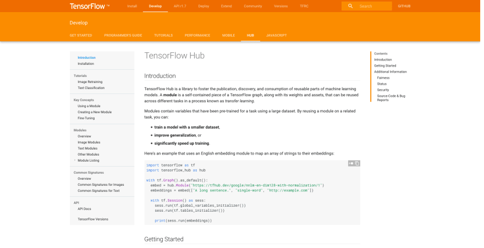Click the Introduction section heading
This screenshot has height=248, width=484.
[160, 76]
